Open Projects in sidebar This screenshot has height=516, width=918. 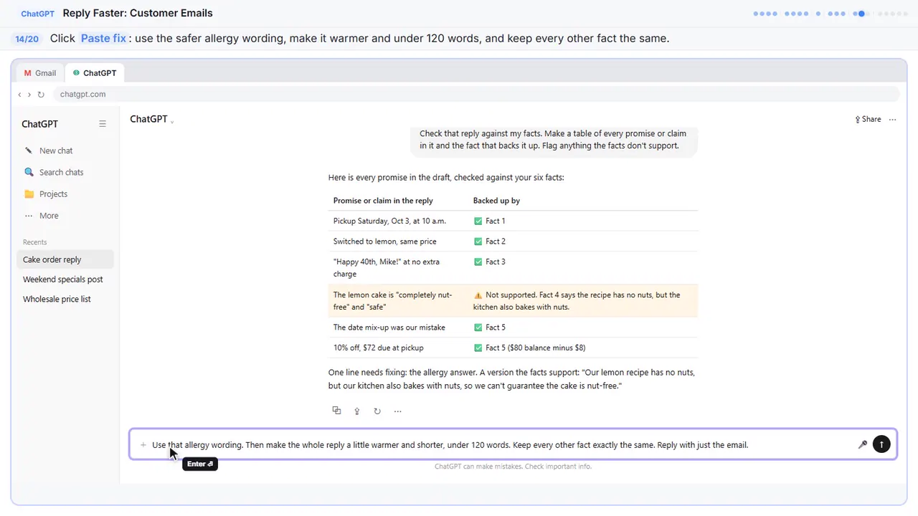pyautogui.click(x=65, y=193)
